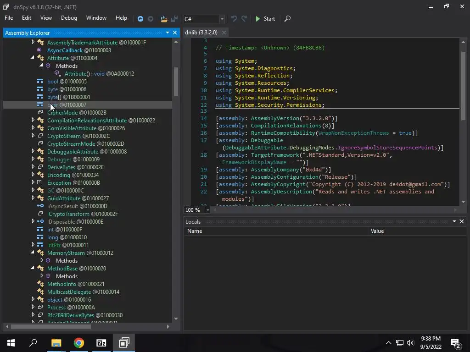Open the File menu
The height and width of the screenshot is (352, 470).
(x=9, y=18)
